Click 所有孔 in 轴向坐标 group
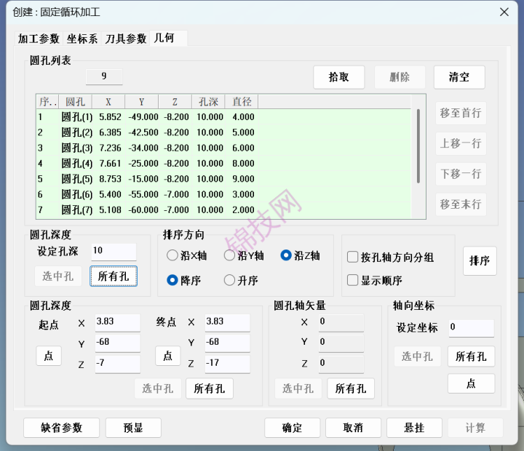524x451 pixels. point(471,356)
